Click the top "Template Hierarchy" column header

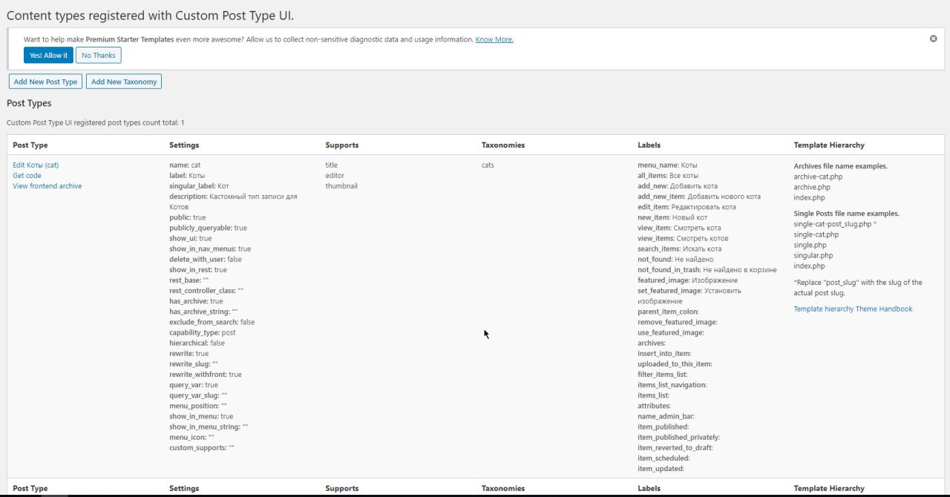coord(829,145)
